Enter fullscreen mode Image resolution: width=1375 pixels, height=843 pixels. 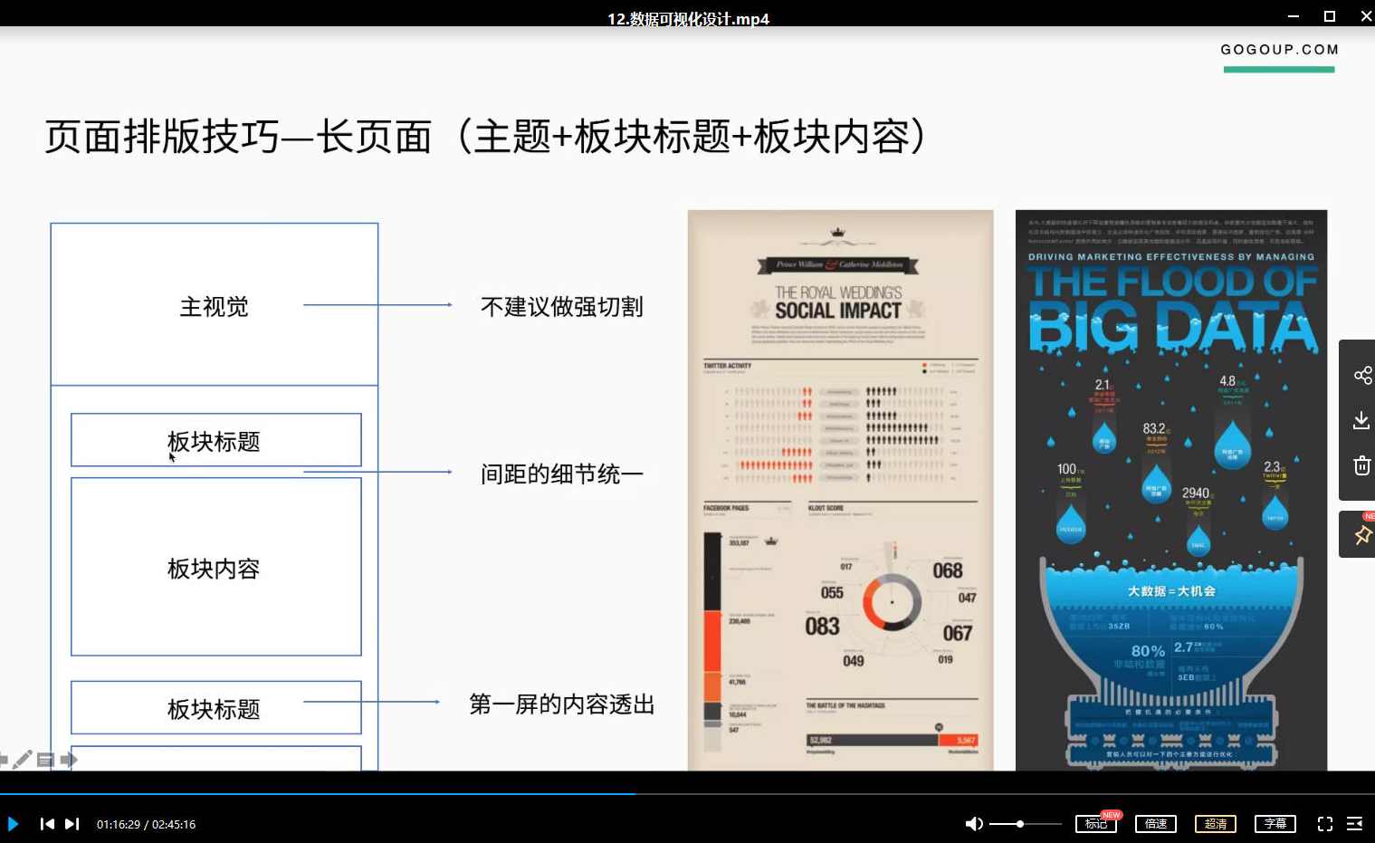coord(1325,824)
